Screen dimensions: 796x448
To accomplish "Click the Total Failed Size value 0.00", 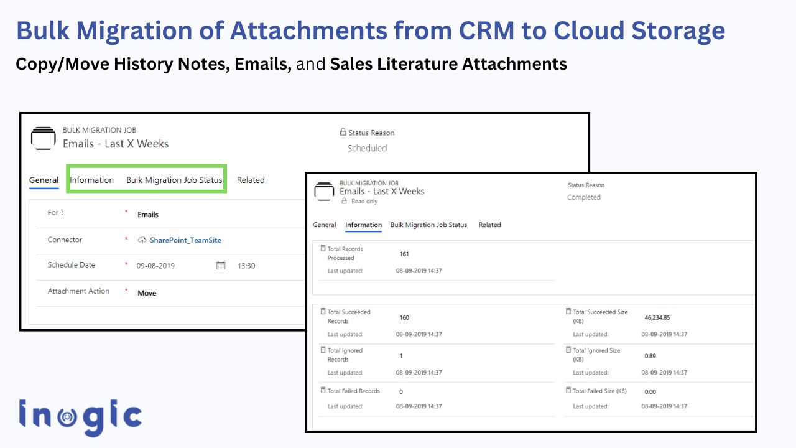I will coord(650,392).
